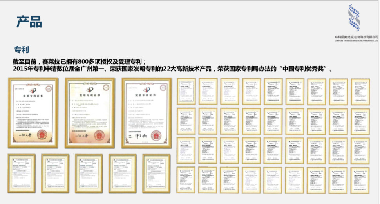The width and height of the screenshot is (380, 204).
Task: Open the large certificate with handwritten signature 申长雨
Action: [147, 113]
